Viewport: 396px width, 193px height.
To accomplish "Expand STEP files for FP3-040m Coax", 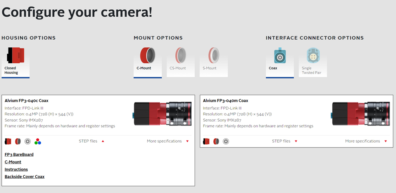I will click(285, 141).
